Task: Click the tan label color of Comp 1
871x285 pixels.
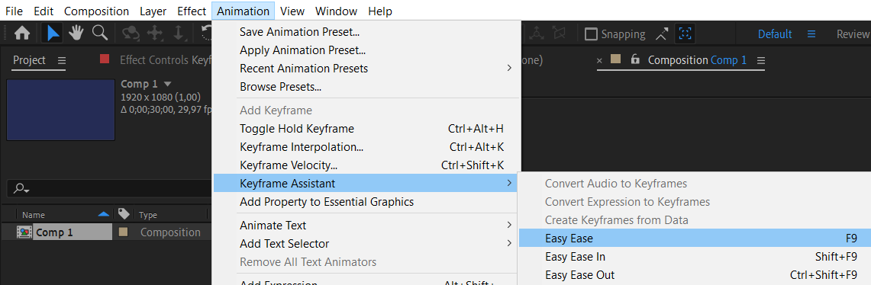Action: click(124, 232)
